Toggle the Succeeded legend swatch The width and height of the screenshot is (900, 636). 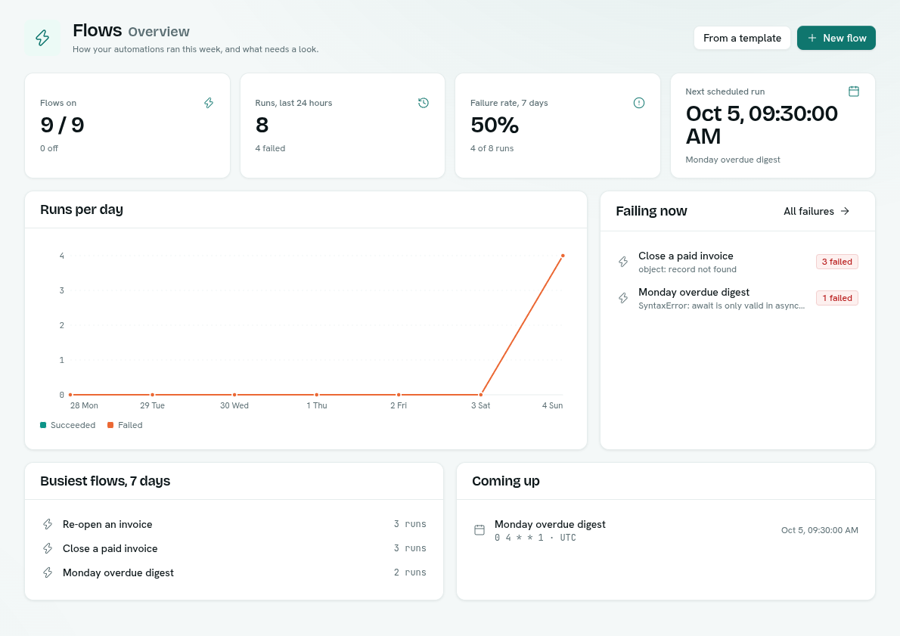point(43,425)
